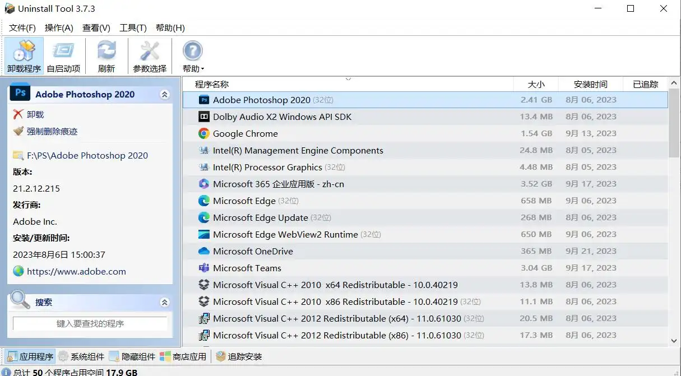Click status bar 17.9 GB total text
The image size is (681, 376).
tap(122, 372)
